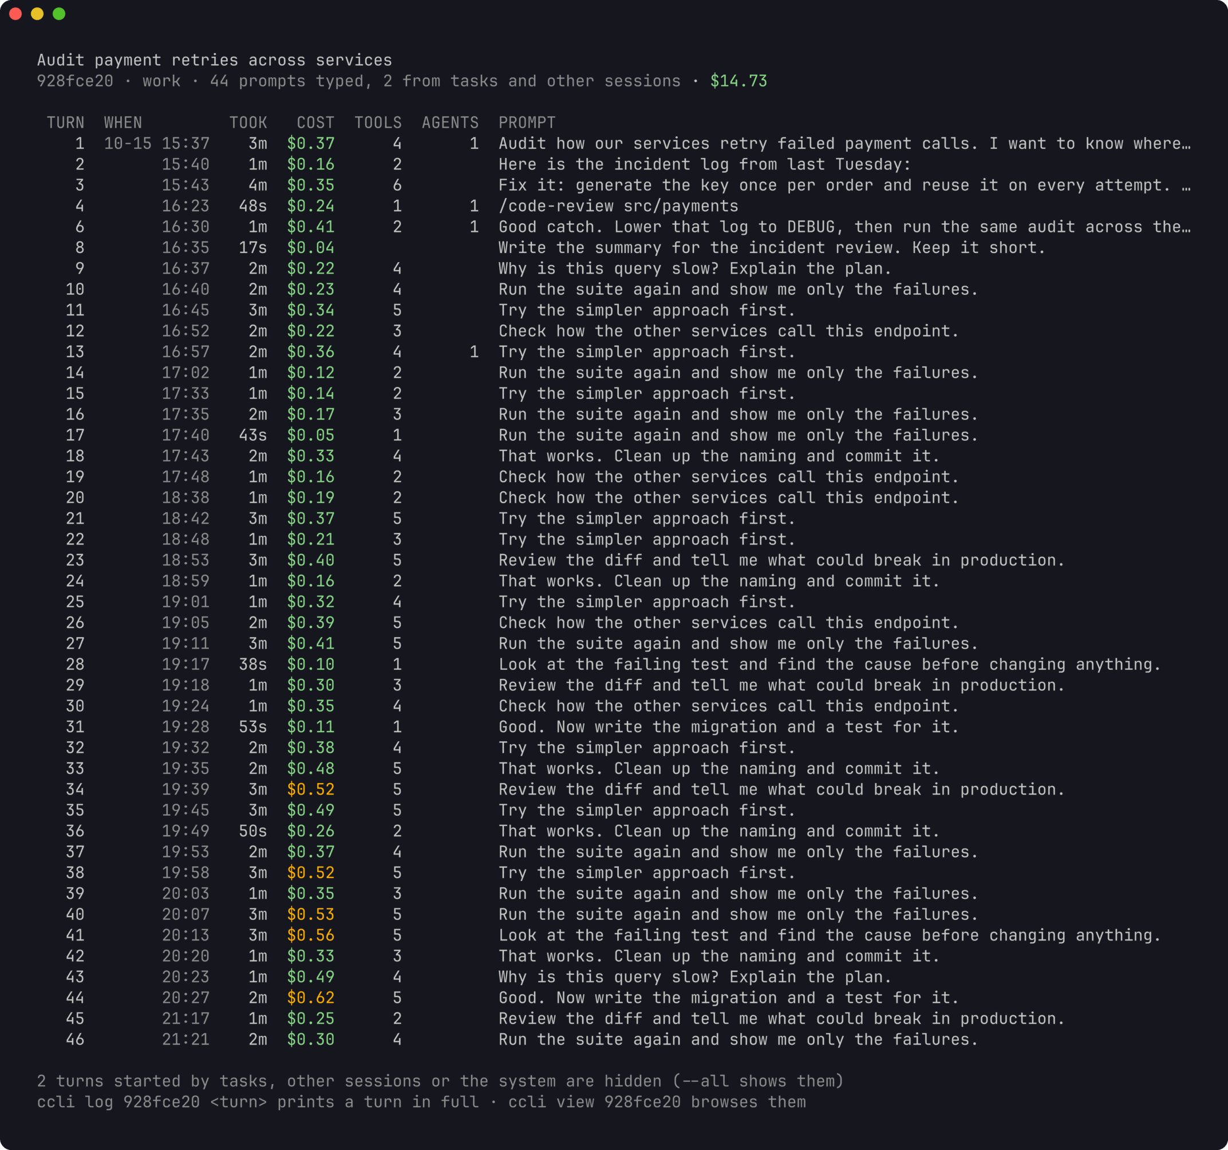Click the hidden turns note mentioning '--all shows them'
This screenshot has height=1150, width=1228.
[440, 1081]
